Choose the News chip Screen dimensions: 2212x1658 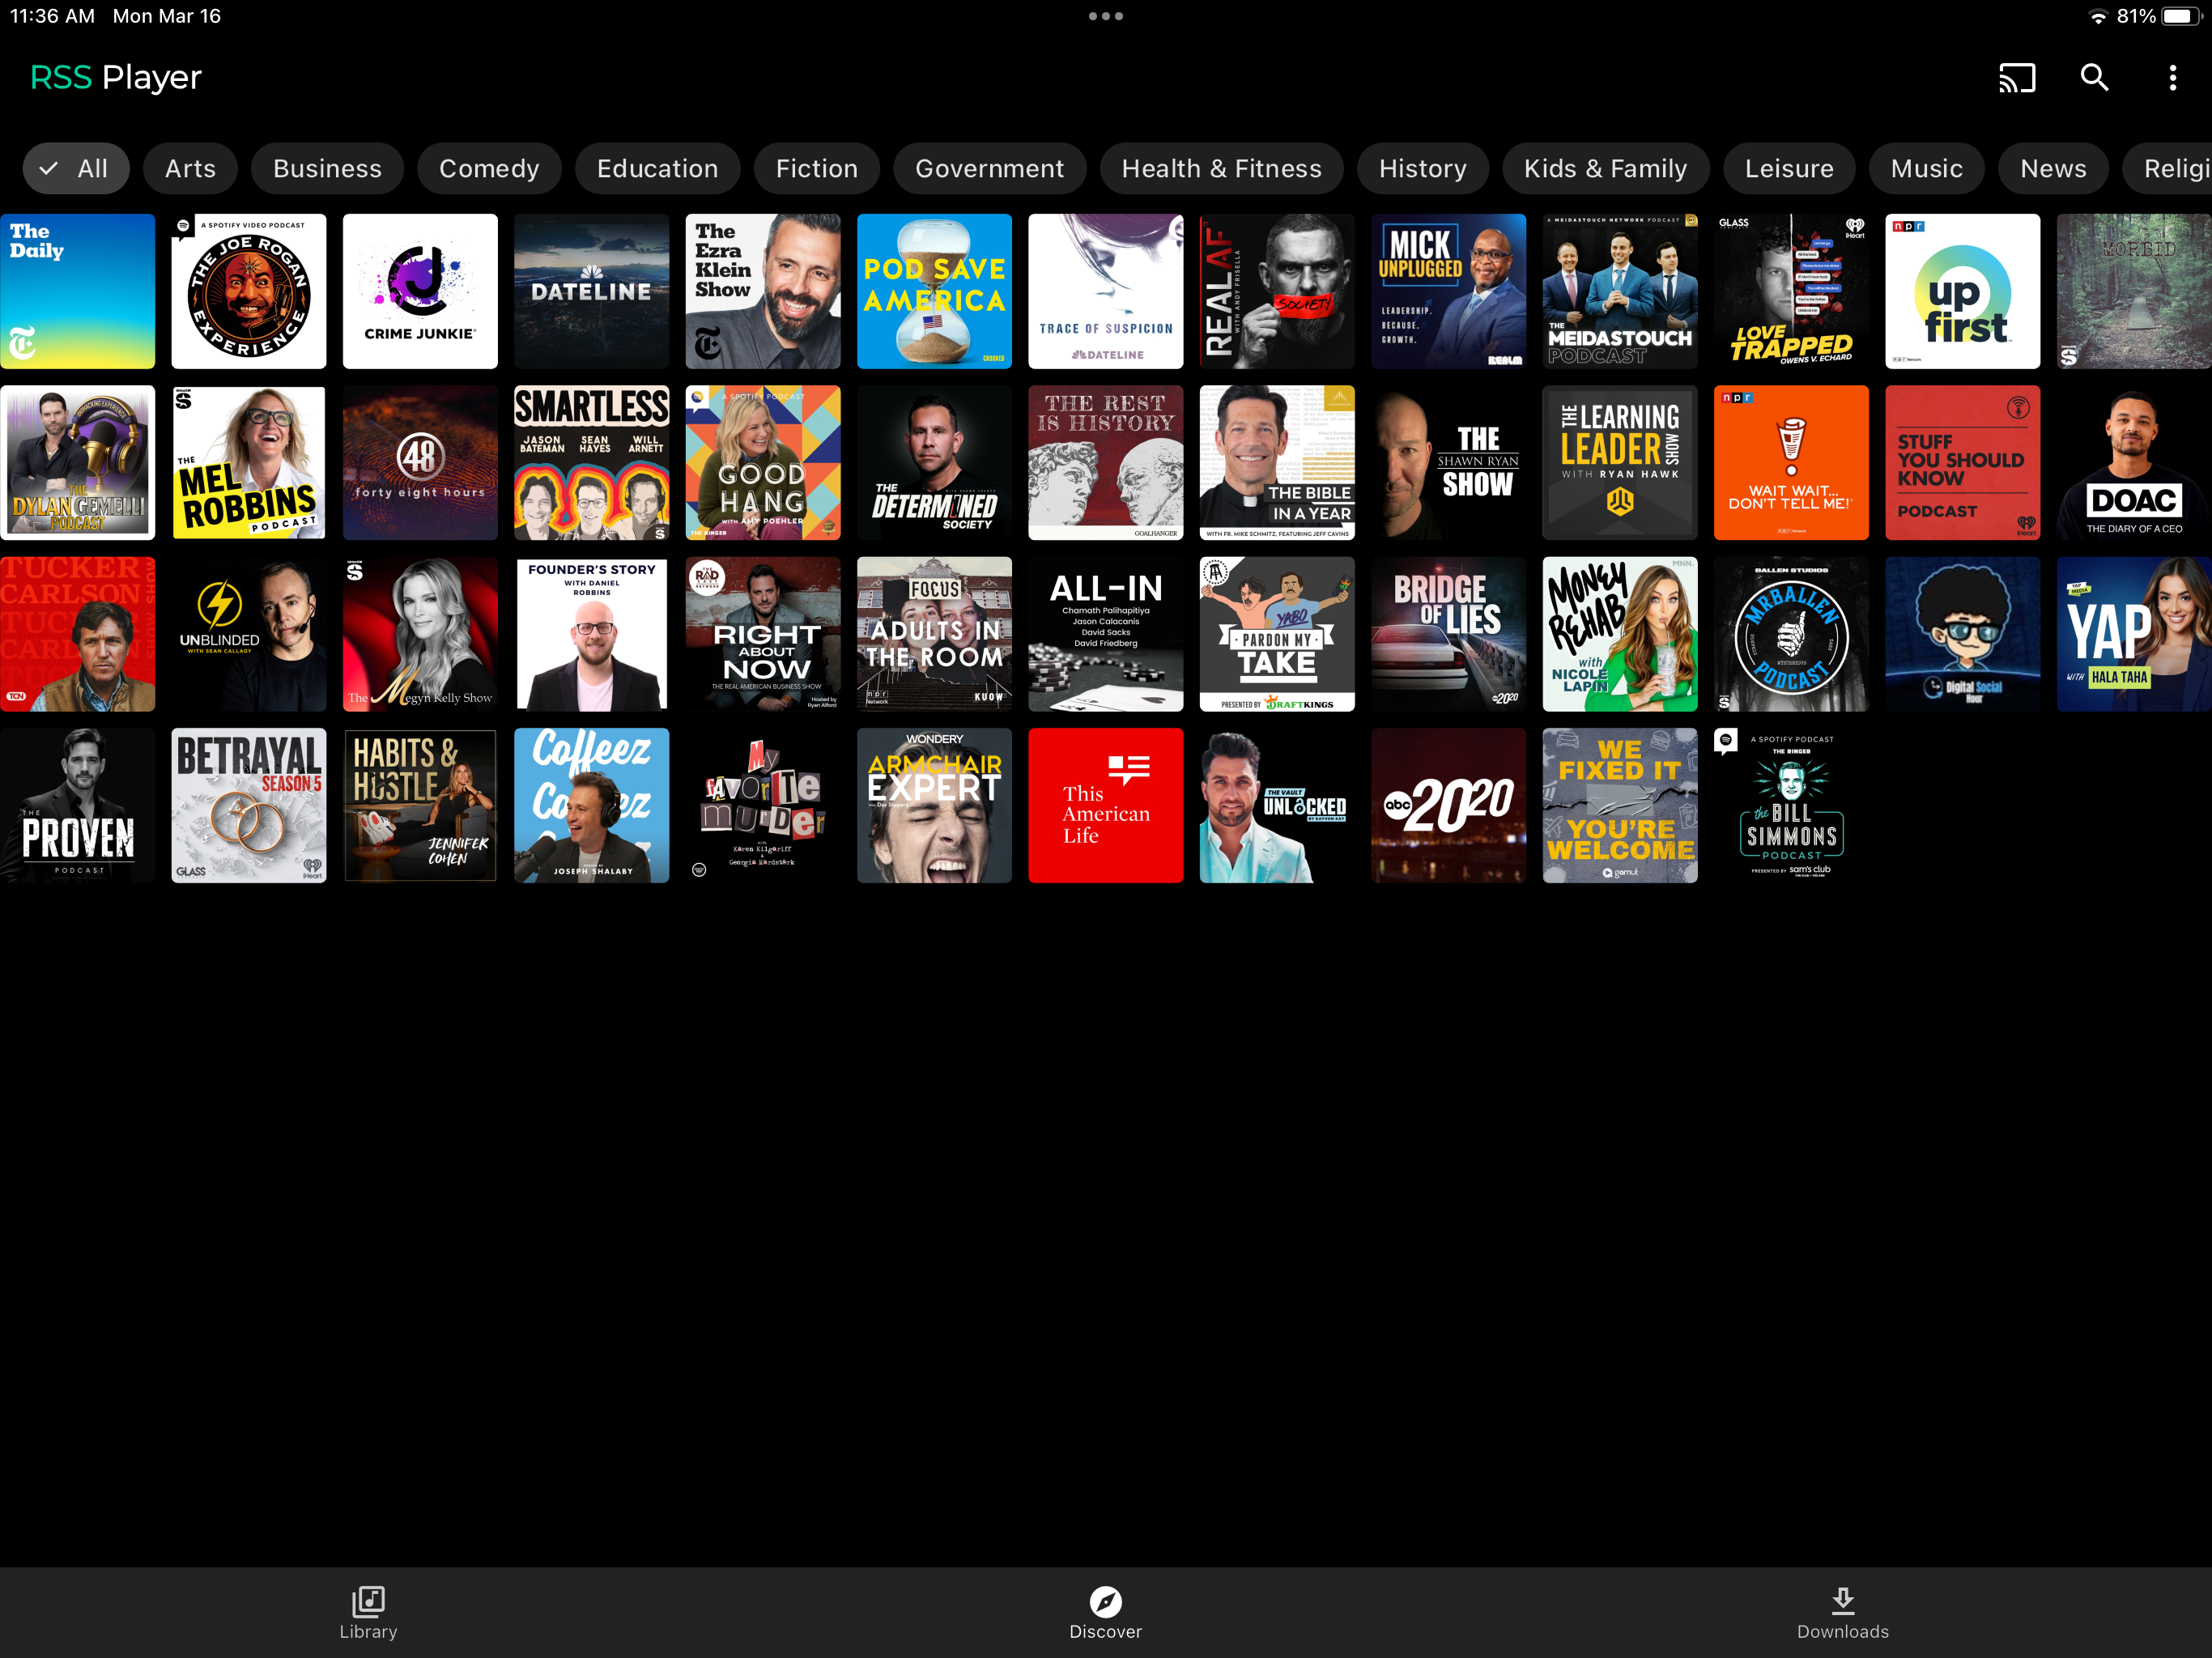(2053, 168)
